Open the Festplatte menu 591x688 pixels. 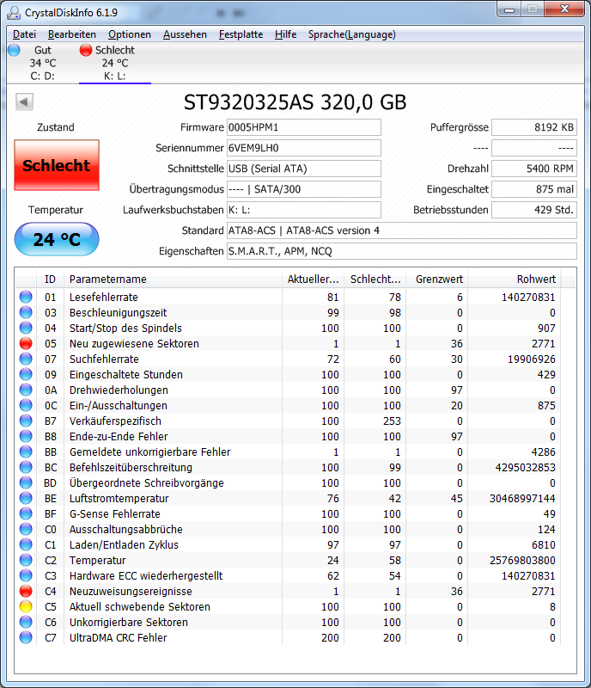coord(241,34)
